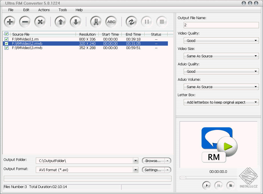Stop conversion with stop icon
Viewport: 263px width, 194px height.
[x=162, y=21]
